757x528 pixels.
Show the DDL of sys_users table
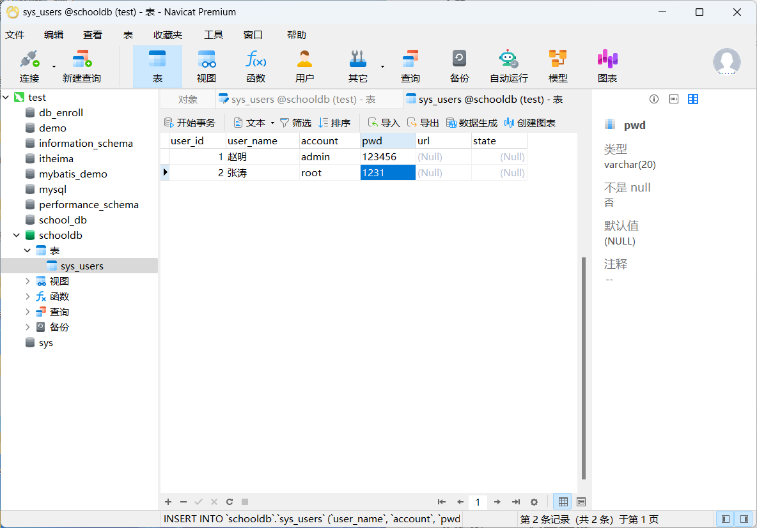[x=673, y=99]
